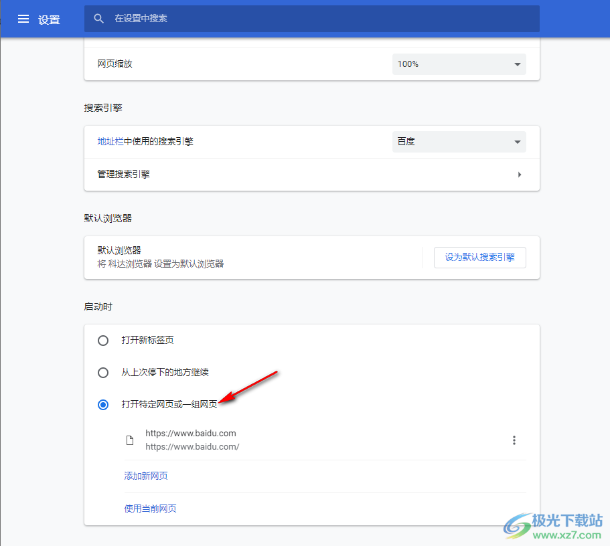Click the 使用当前网页 link

pos(151,508)
